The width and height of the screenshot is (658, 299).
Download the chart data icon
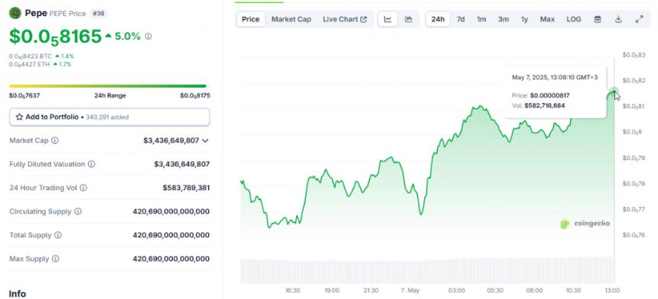[x=618, y=19]
